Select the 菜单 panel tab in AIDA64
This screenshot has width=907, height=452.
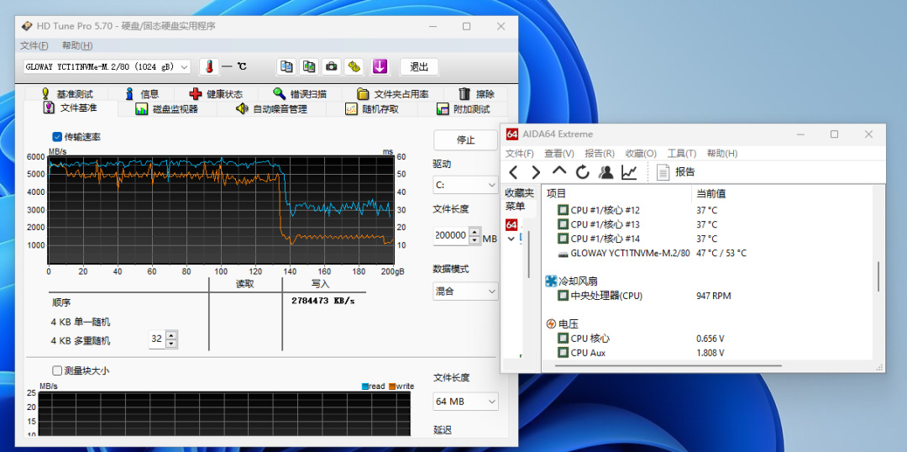pyautogui.click(x=514, y=206)
